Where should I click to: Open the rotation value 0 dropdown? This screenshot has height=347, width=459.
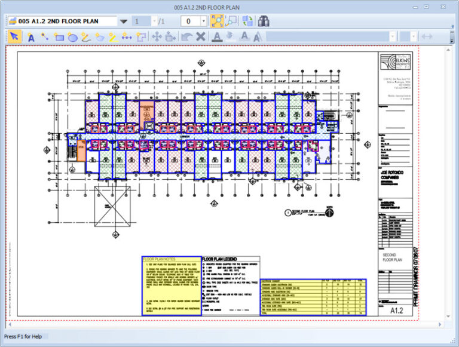(203, 21)
